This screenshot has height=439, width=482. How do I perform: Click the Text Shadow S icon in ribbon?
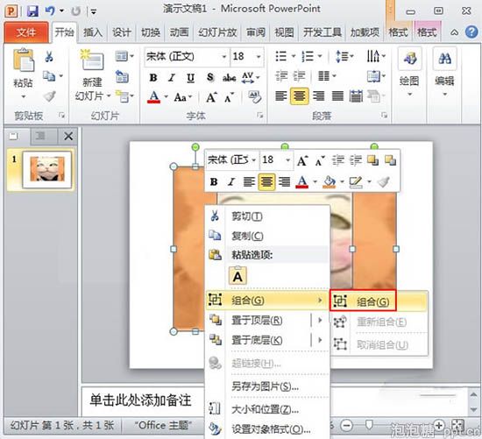(210, 77)
